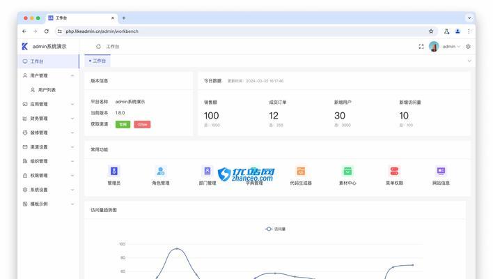Image resolution: width=493 pixels, height=279 pixels.
Task: Expand the 装修管理 sidebar group
Action: (x=72, y=133)
